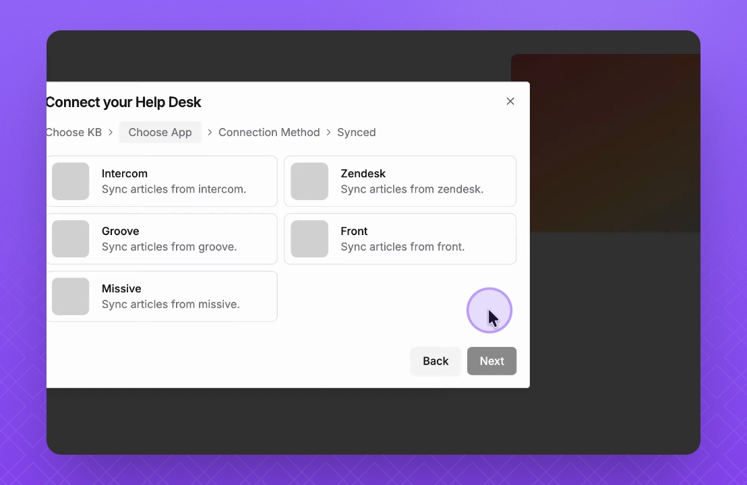Viewport: 747px width, 485px height.
Task: Open the Choose App step
Action: click(160, 132)
